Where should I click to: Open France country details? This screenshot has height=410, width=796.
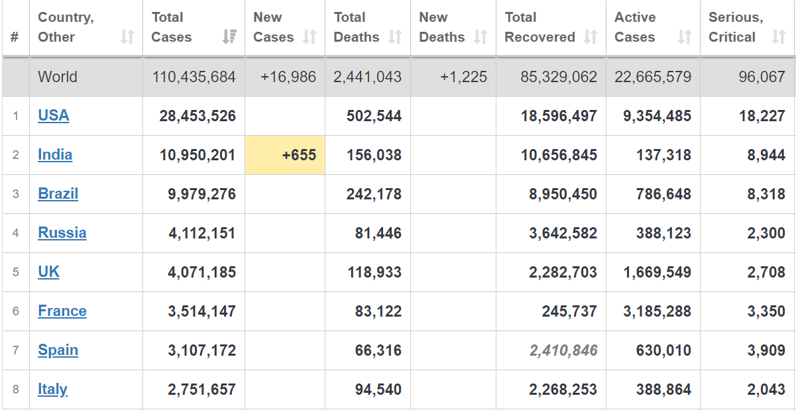tap(62, 311)
